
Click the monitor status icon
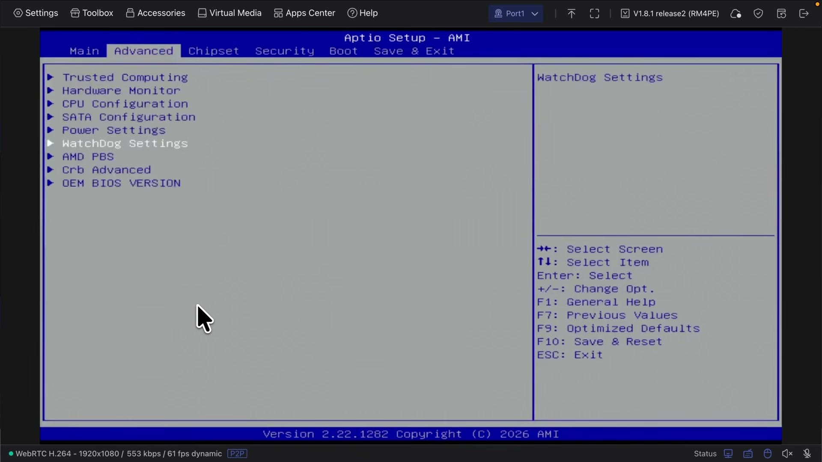(x=728, y=453)
